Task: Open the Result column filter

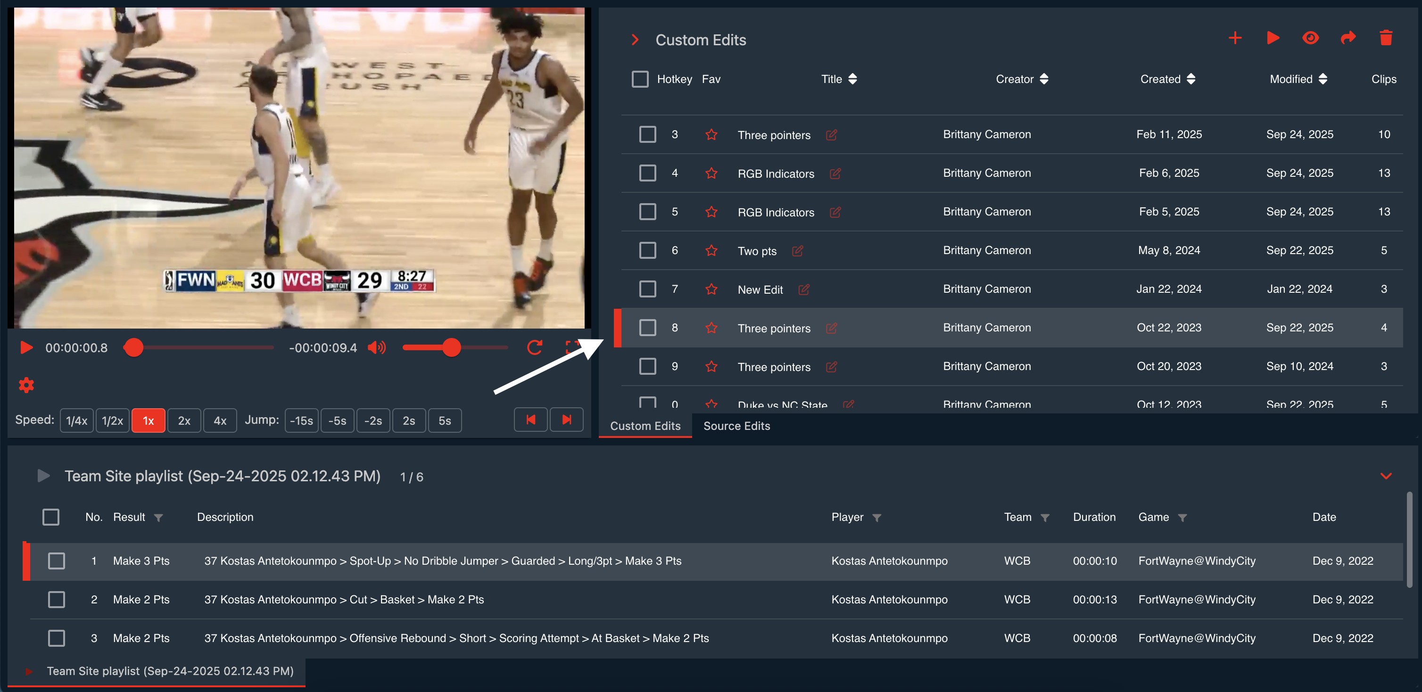Action: click(x=158, y=518)
